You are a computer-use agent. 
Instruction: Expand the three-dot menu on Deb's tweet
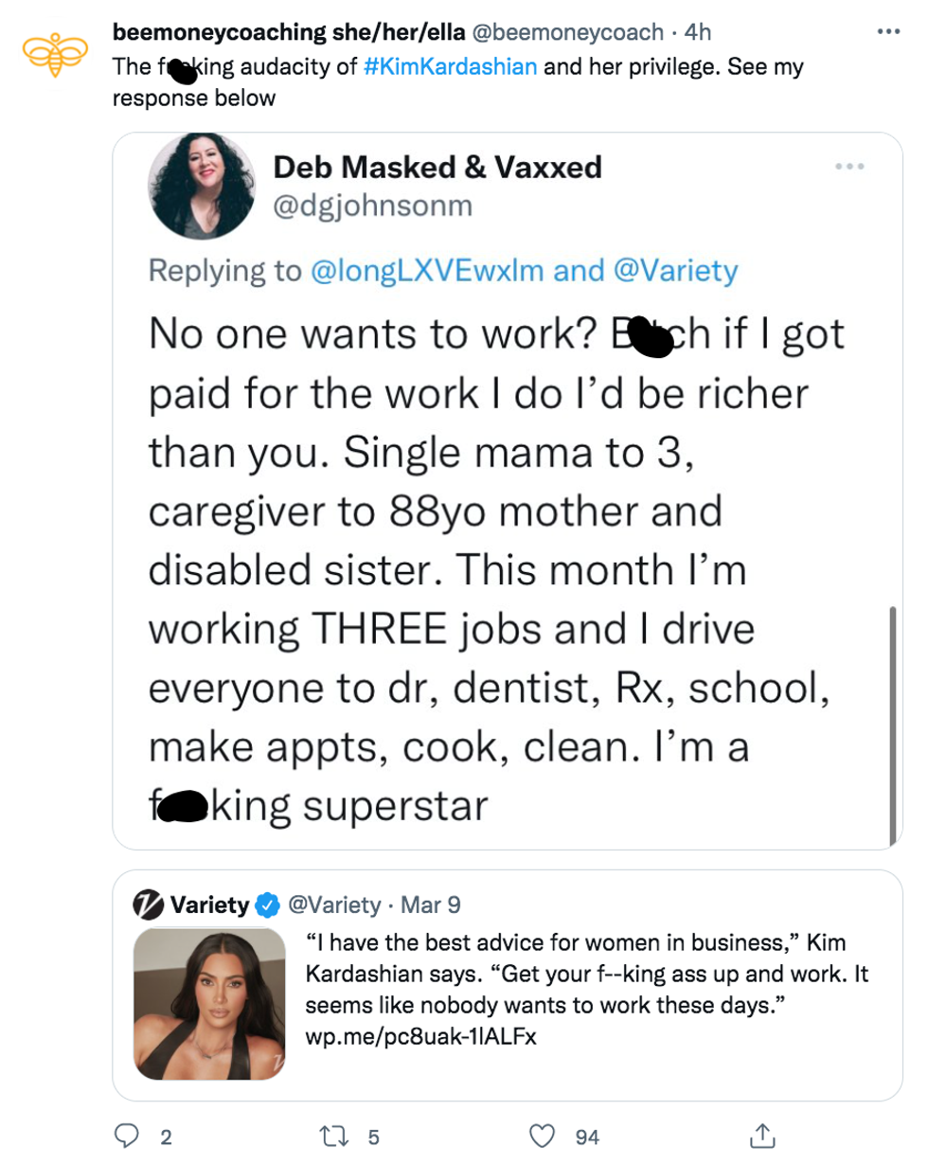(848, 168)
